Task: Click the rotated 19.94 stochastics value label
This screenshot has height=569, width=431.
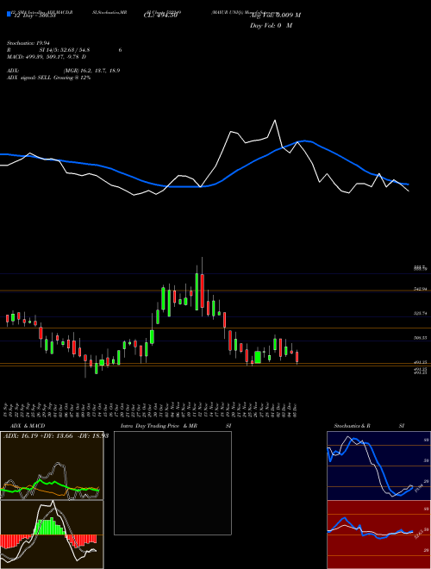Action: click(419, 488)
